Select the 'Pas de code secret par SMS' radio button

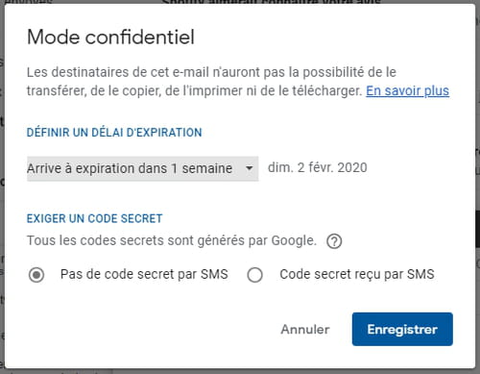point(36,275)
